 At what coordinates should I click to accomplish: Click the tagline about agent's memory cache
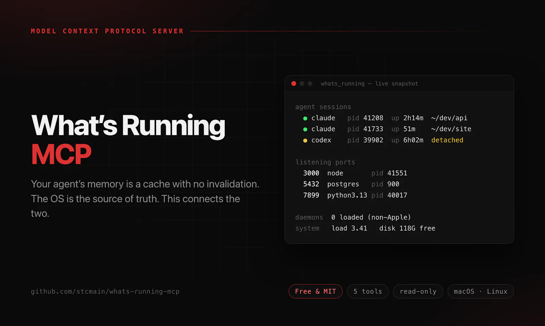(x=145, y=199)
